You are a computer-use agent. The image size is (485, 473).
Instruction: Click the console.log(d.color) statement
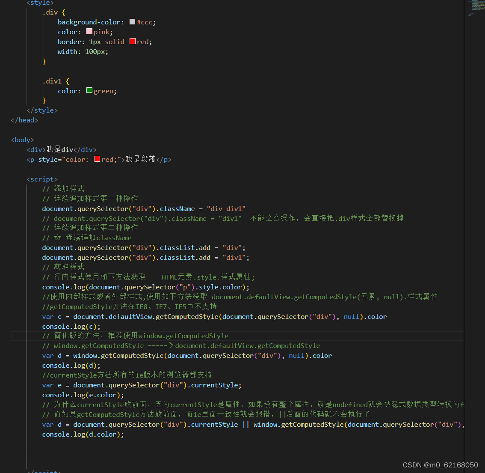pos(83,434)
